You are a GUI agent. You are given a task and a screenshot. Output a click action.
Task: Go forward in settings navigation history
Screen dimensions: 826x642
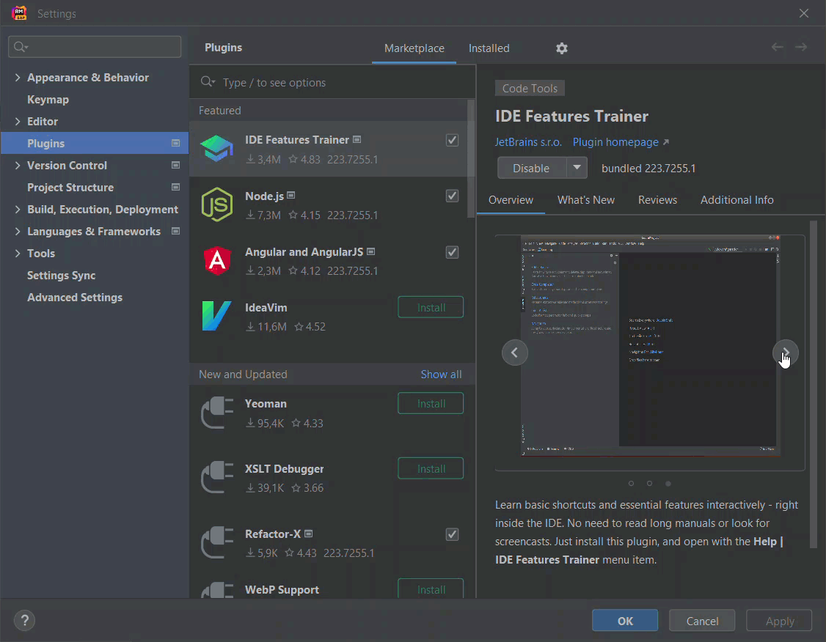(801, 48)
